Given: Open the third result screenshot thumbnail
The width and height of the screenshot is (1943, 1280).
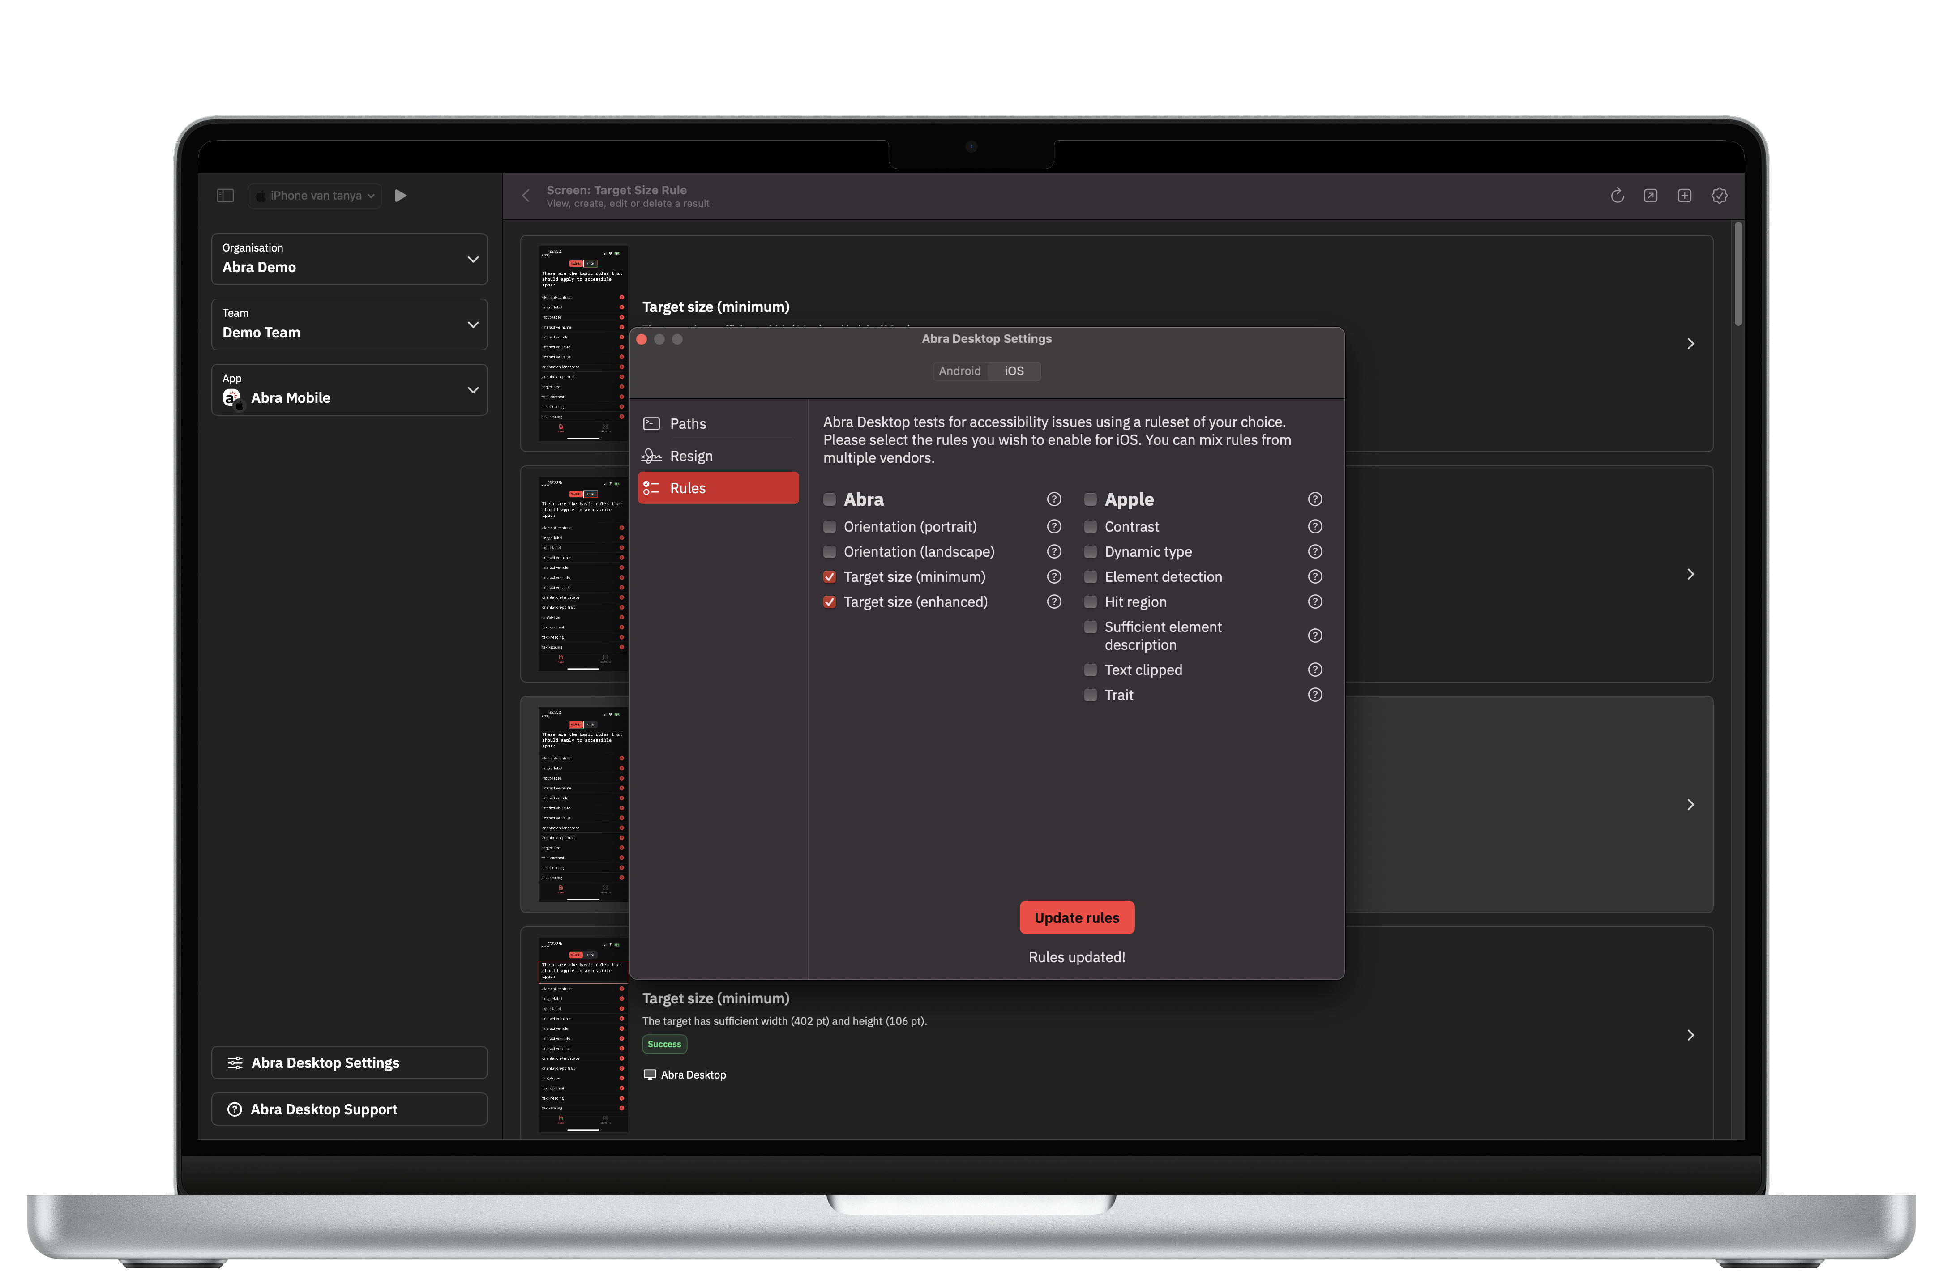Looking at the screenshot, I should point(583,804).
